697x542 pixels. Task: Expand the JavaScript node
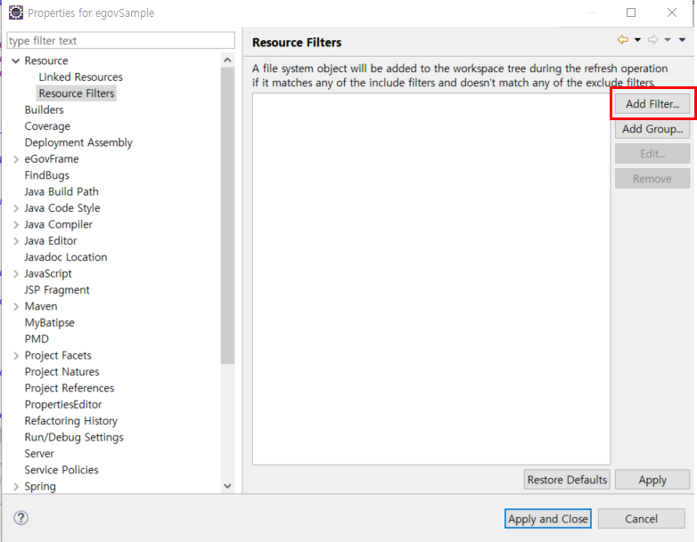(16, 274)
